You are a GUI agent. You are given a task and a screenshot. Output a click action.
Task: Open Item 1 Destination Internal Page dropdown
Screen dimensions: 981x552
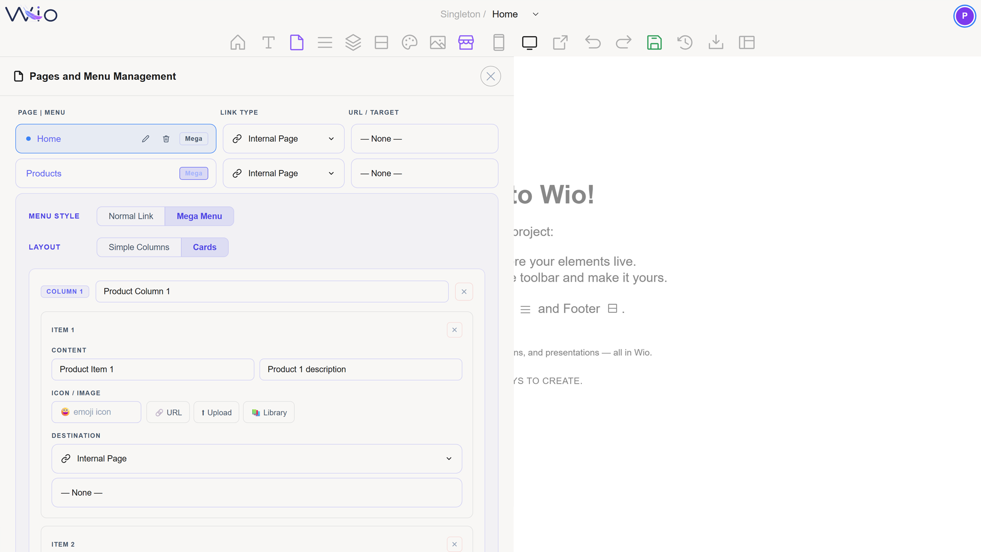(257, 458)
